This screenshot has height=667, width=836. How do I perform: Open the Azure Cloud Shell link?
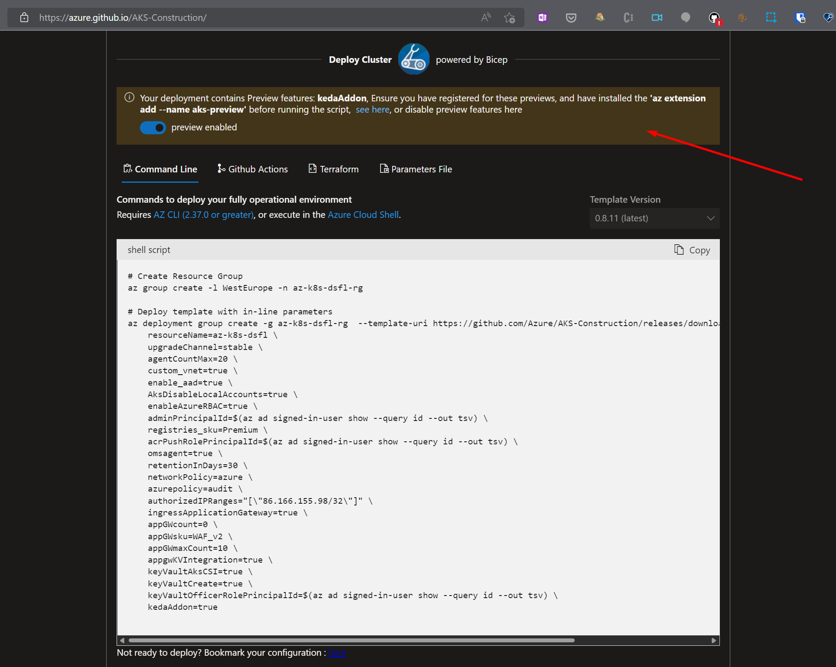click(363, 214)
